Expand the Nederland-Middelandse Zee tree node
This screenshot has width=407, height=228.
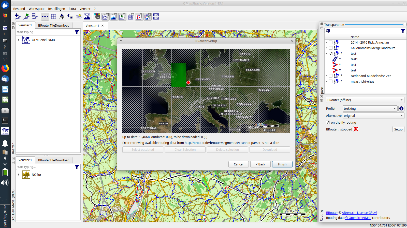click(x=326, y=76)
